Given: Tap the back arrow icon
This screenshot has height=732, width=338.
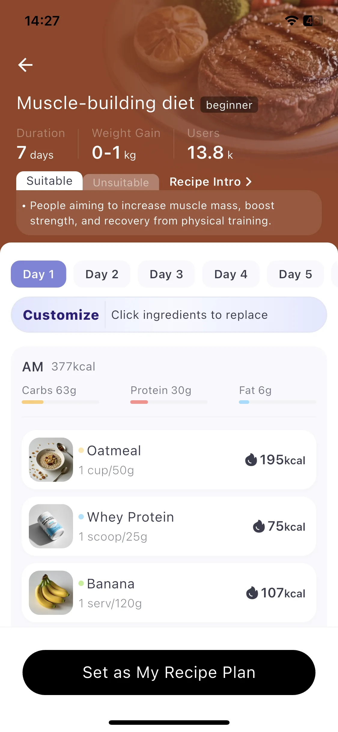Looking at the screenshot, I should pyautogui.click(x=25, y=65).
